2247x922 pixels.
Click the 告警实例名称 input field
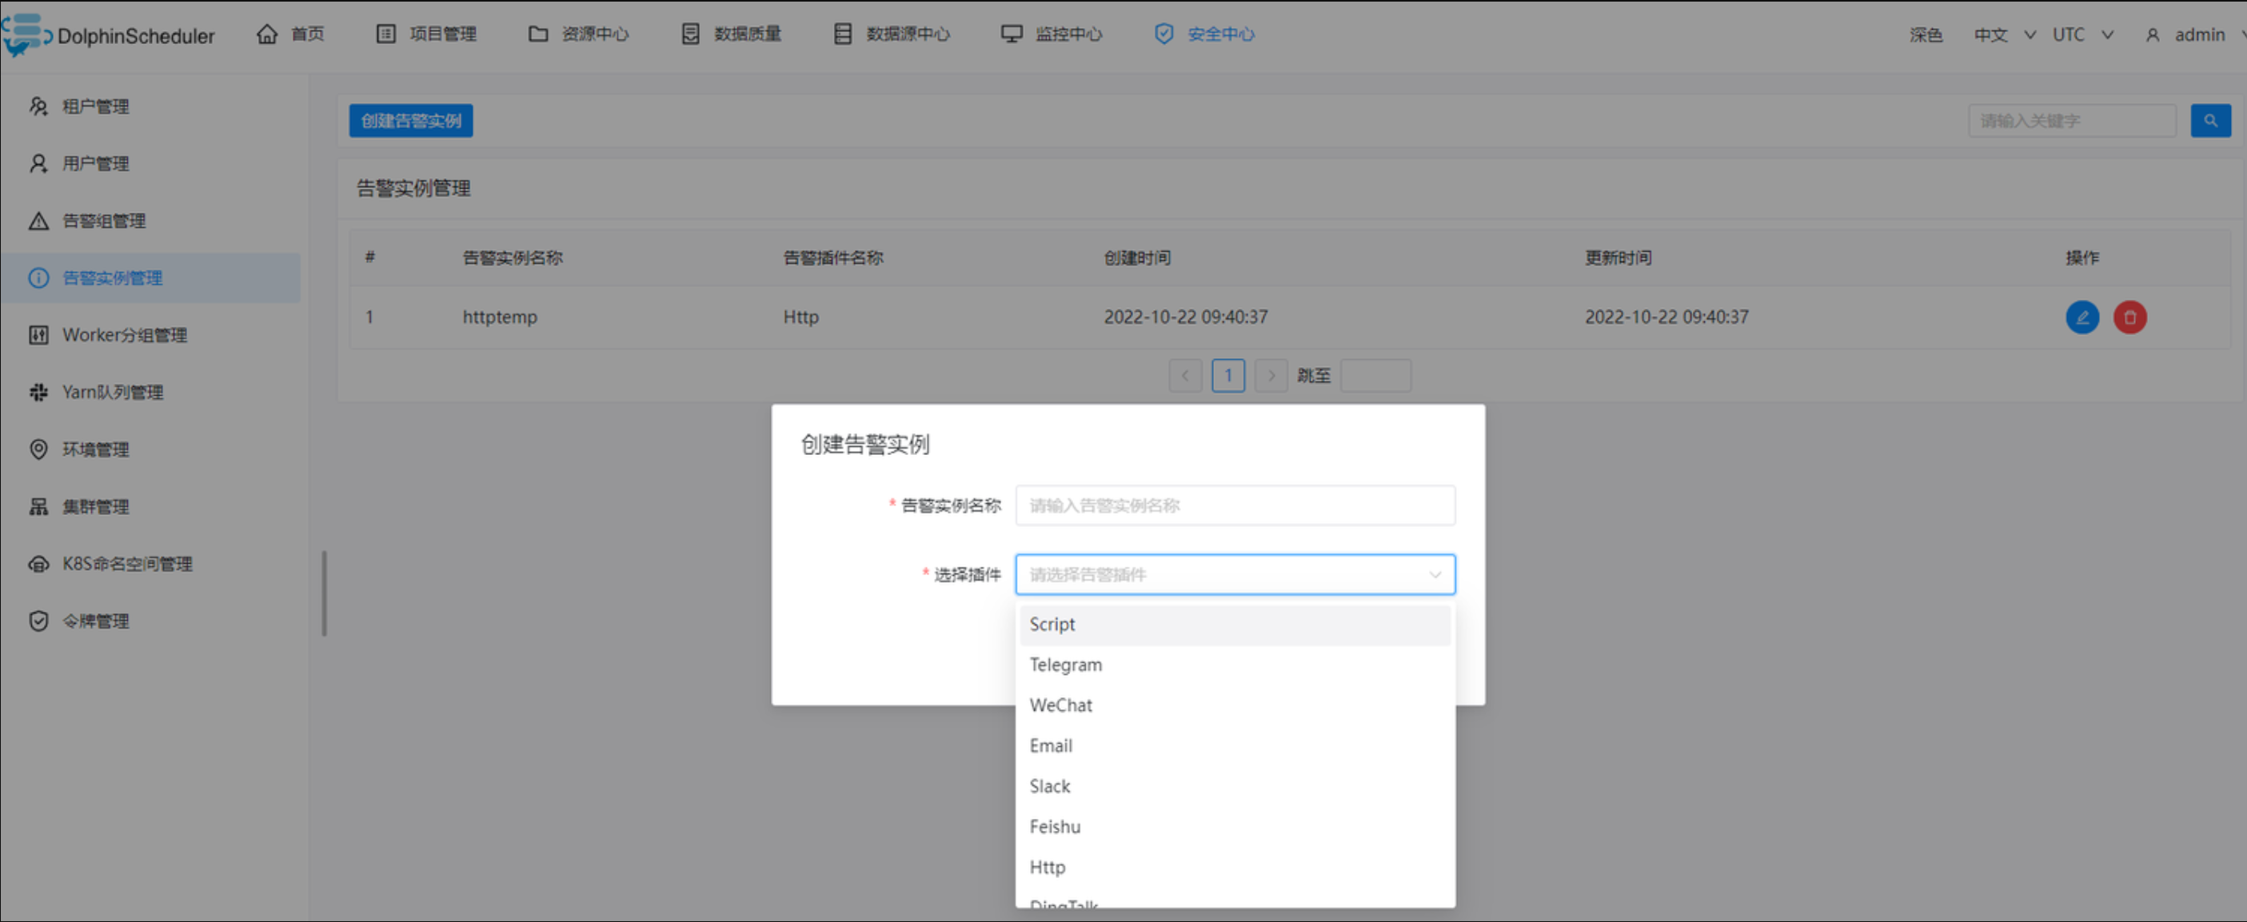coord(1235,506)
